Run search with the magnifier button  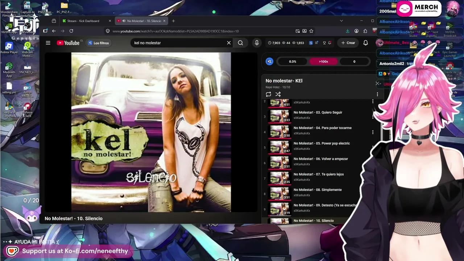240,43
